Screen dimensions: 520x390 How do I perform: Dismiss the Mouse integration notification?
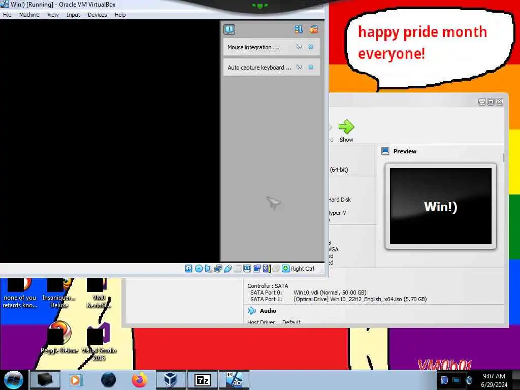click(x=311, y=47)
